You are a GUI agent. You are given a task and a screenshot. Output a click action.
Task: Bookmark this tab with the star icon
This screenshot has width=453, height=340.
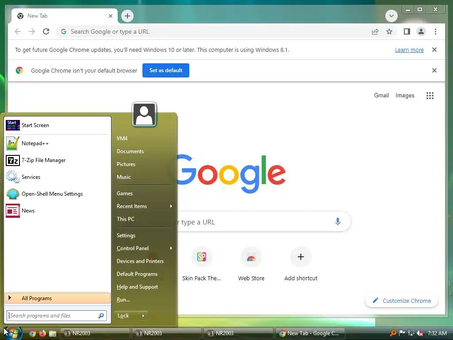[x=389, y=31]
